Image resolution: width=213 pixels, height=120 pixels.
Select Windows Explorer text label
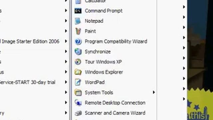[x=104, y=72]
